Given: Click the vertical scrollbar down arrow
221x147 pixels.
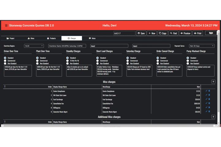Looking at the screenshot, I should 219,123.
